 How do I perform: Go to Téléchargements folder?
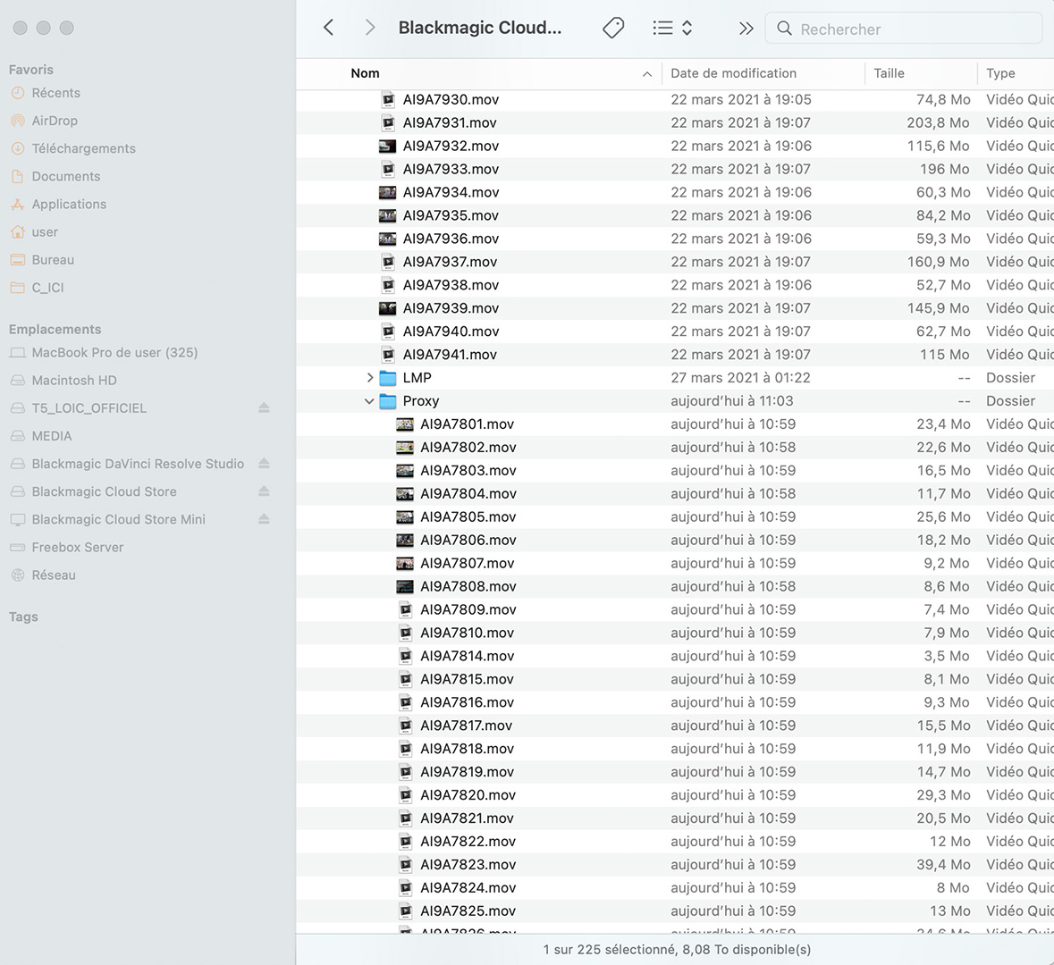tap(83, 148)
